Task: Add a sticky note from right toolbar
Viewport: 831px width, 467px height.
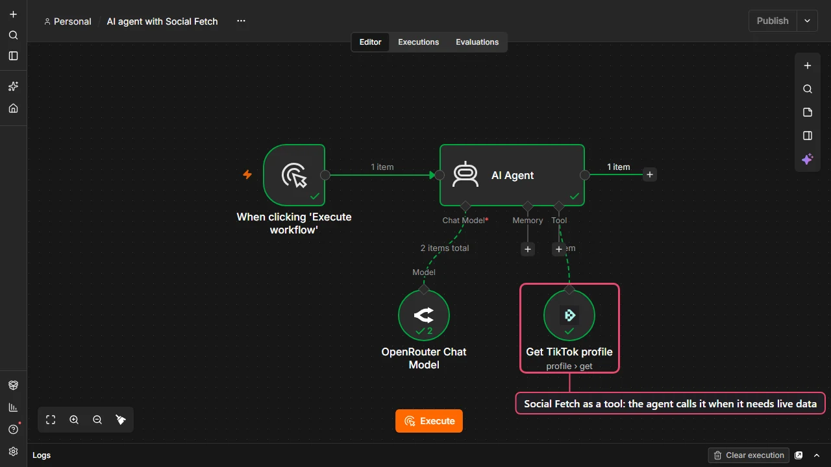Action: (x=808, y=112)
